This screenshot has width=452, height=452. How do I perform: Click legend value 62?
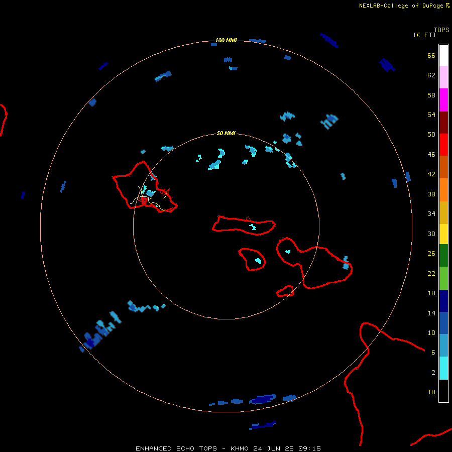coord(431,75)
